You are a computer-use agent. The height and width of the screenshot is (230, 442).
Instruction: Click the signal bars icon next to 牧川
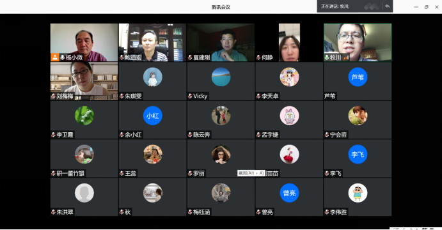coord(346,57)
